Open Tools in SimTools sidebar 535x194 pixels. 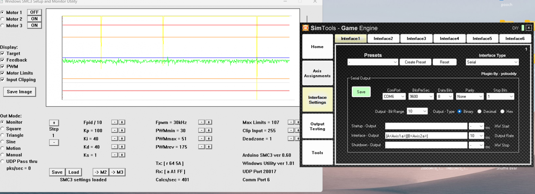[317, 153]
